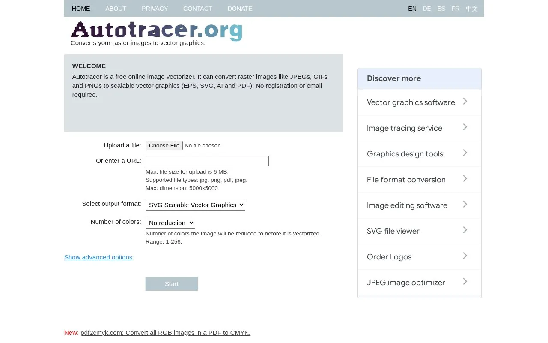This screenshot has width=548, height=343.
Task: Switch language to Chinese (中文)
Action: click(x=472, y=9)
